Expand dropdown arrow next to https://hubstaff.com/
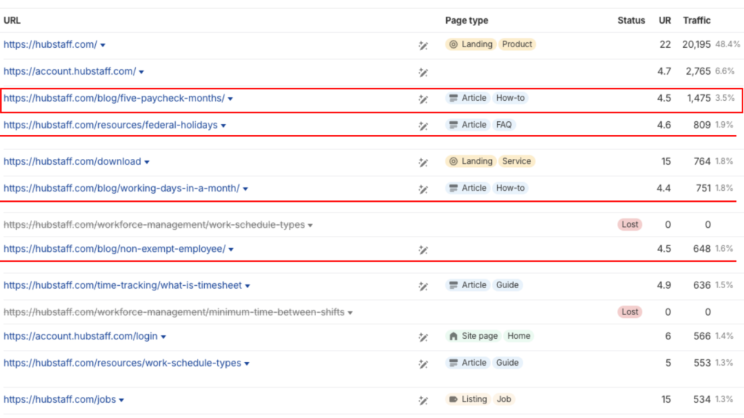The width and height of the screenshot is (744, 418). click(x=103, y=46)
